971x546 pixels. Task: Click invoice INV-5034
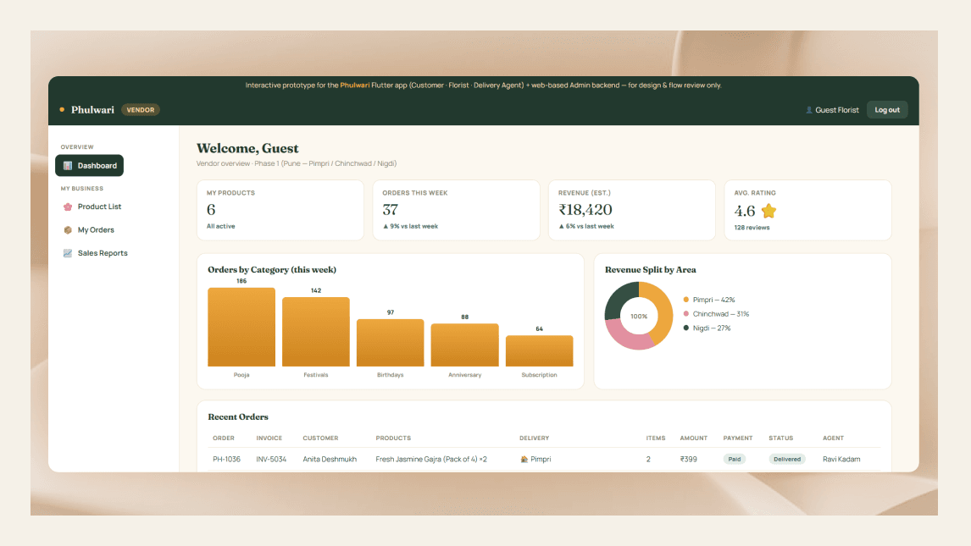[271, 460]
